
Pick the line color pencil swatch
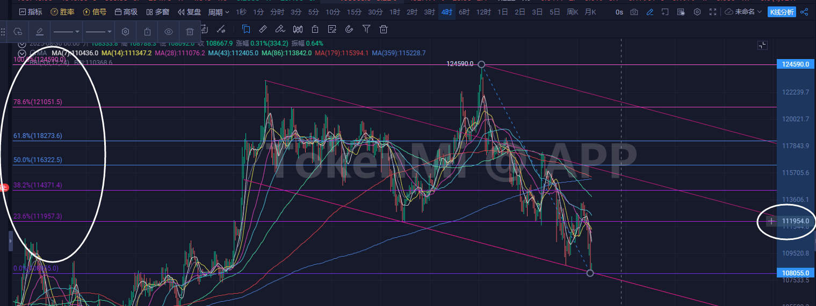coord(40,32)
